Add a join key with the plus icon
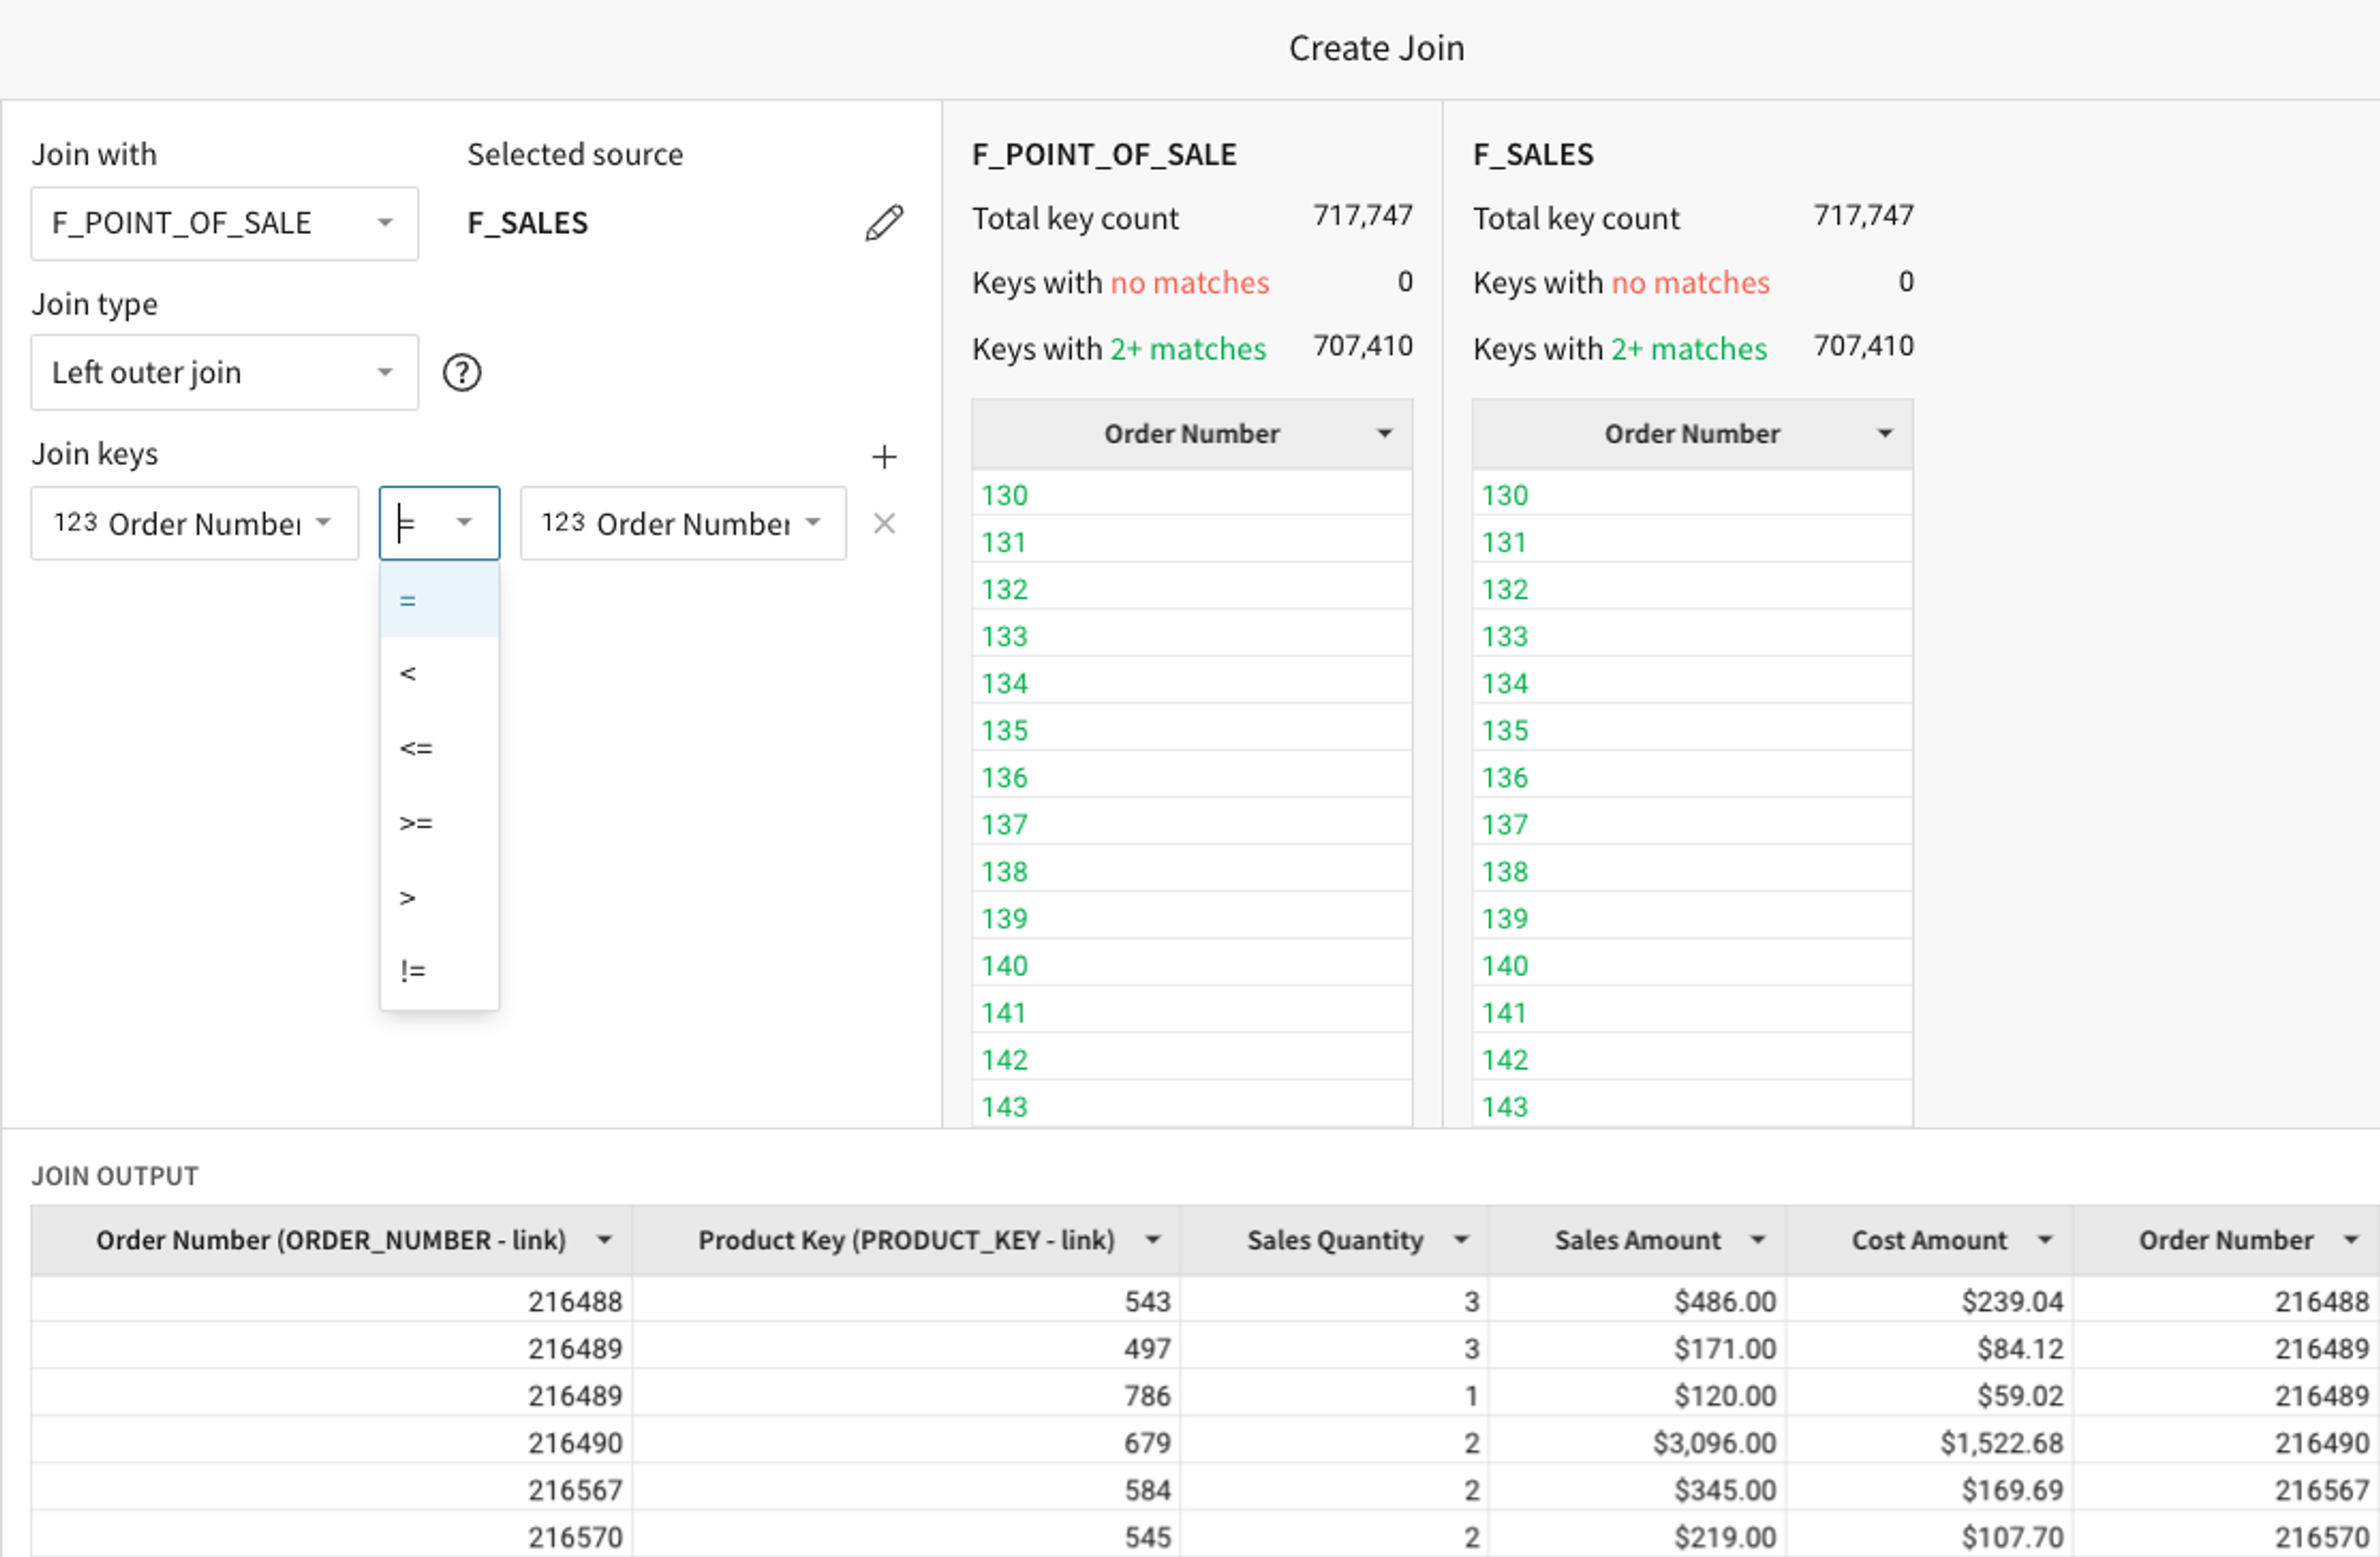The image size is (2380, 1557). coord(884,457)
